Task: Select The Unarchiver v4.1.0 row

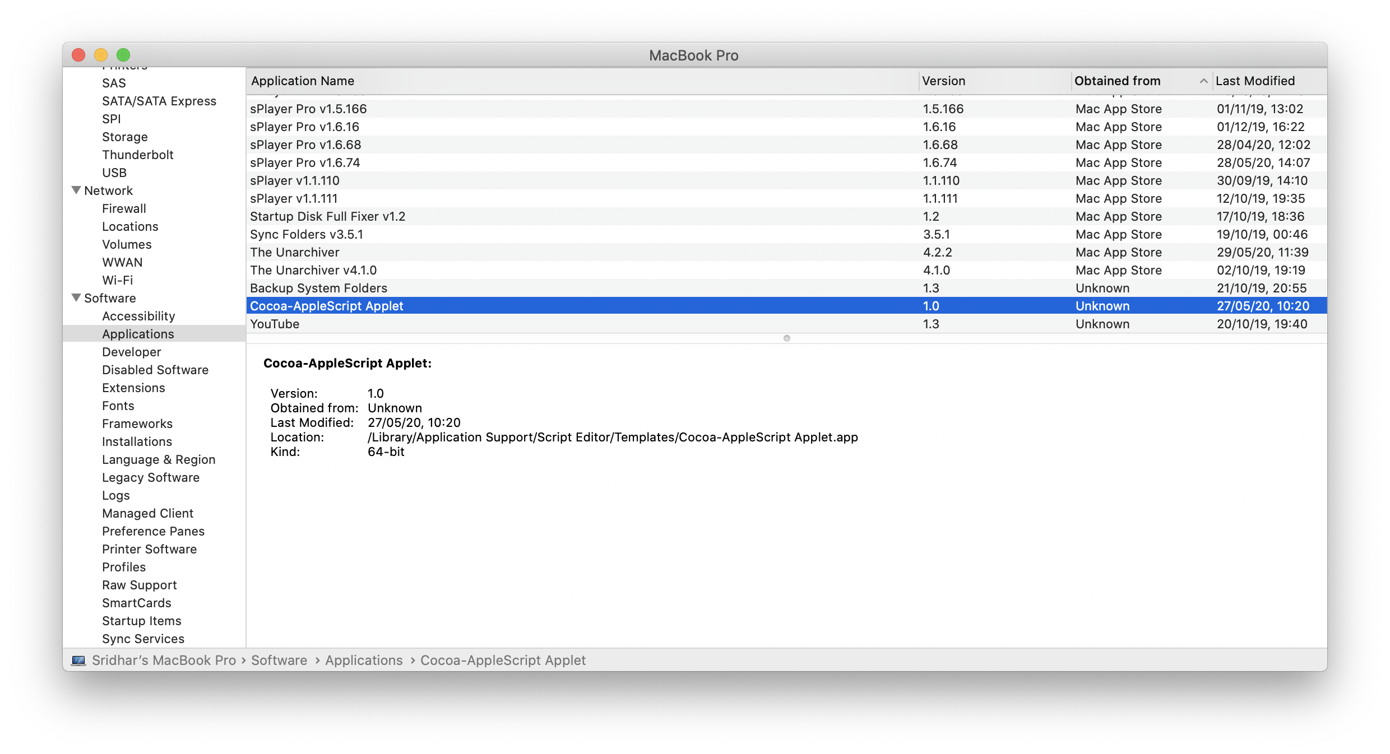Action: tap(313, 270)
